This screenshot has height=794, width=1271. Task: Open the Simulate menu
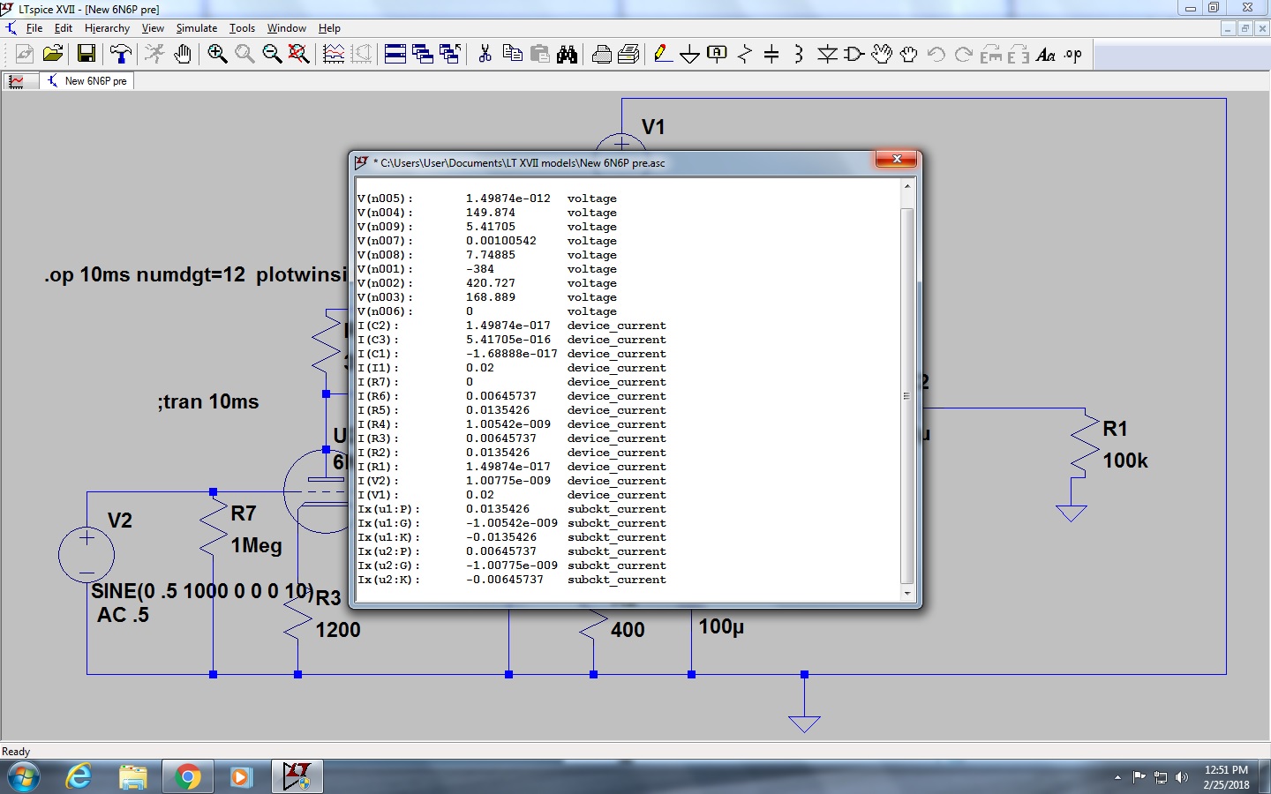(x=197, y=28)
